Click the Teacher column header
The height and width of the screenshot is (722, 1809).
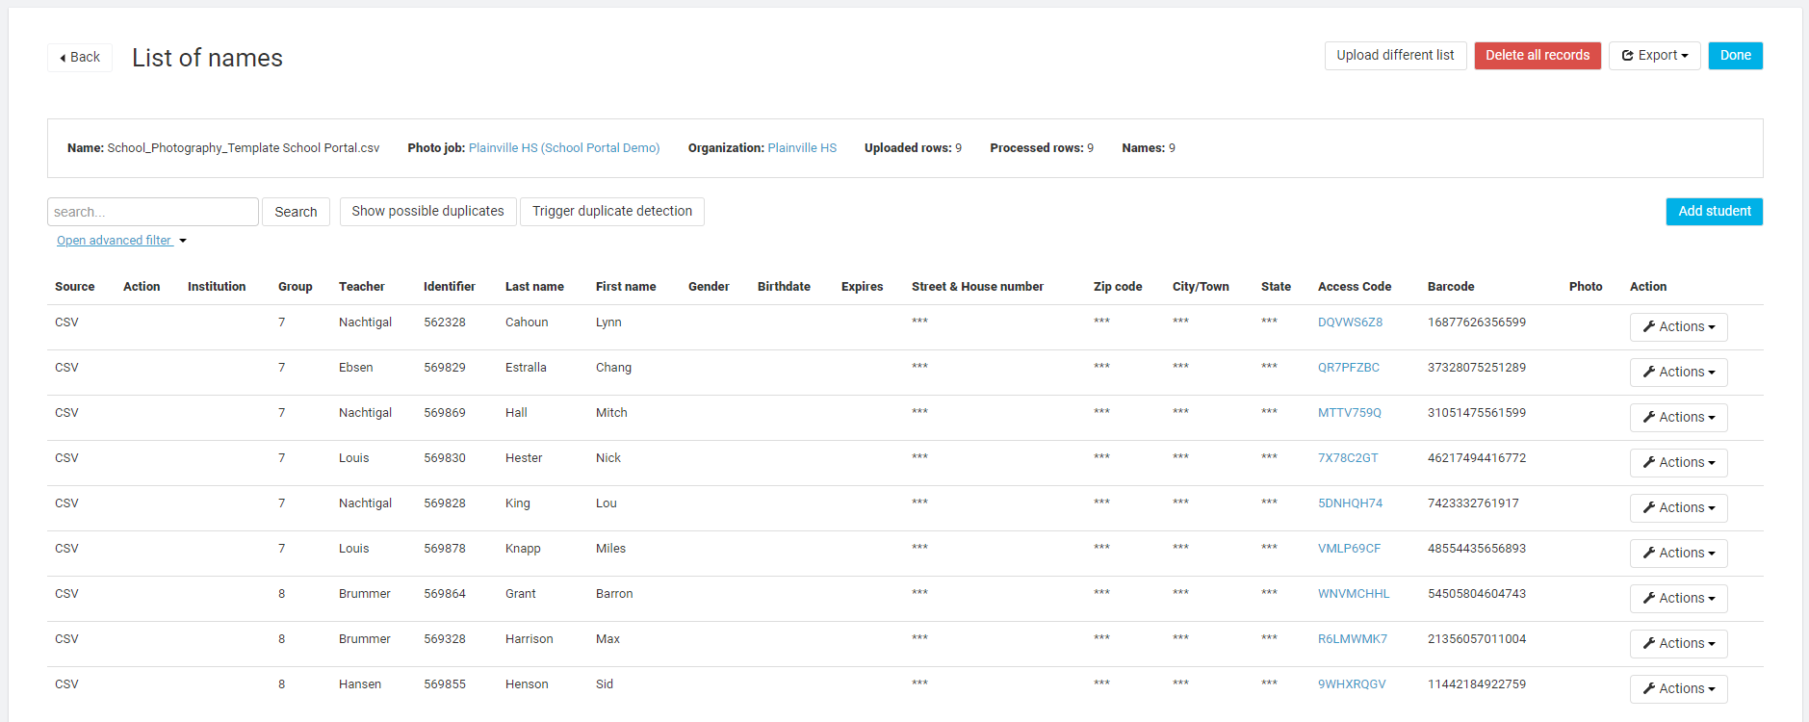click(361, 287)
